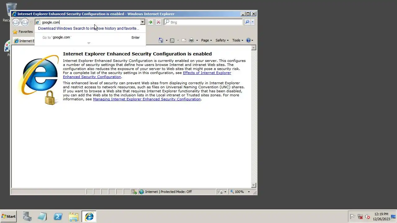Click the status bar privacy hand icon
Viewport: 397px width, 223px height.
[220, 192]
